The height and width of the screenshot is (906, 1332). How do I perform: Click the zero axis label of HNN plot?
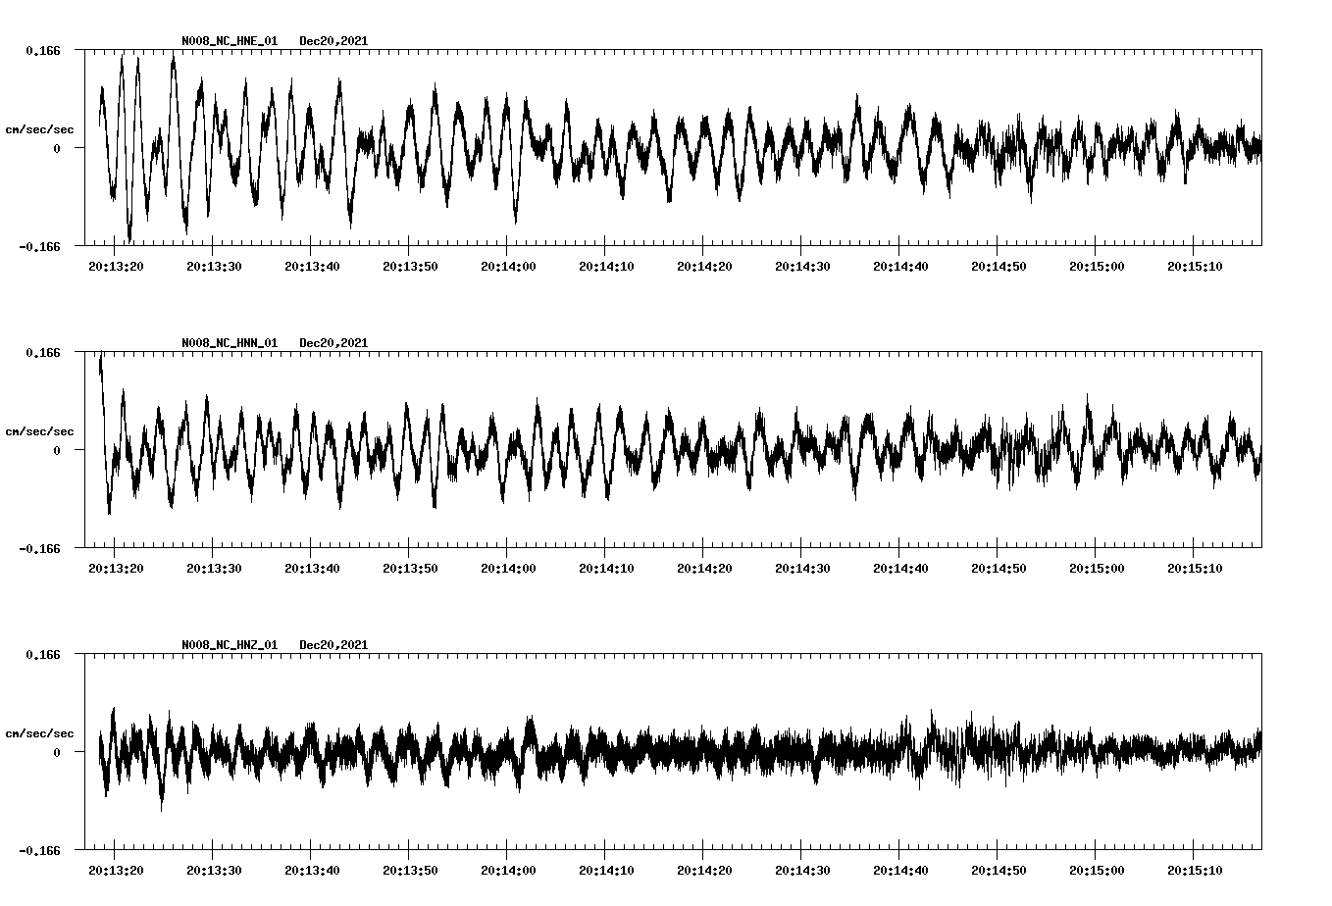57,451
